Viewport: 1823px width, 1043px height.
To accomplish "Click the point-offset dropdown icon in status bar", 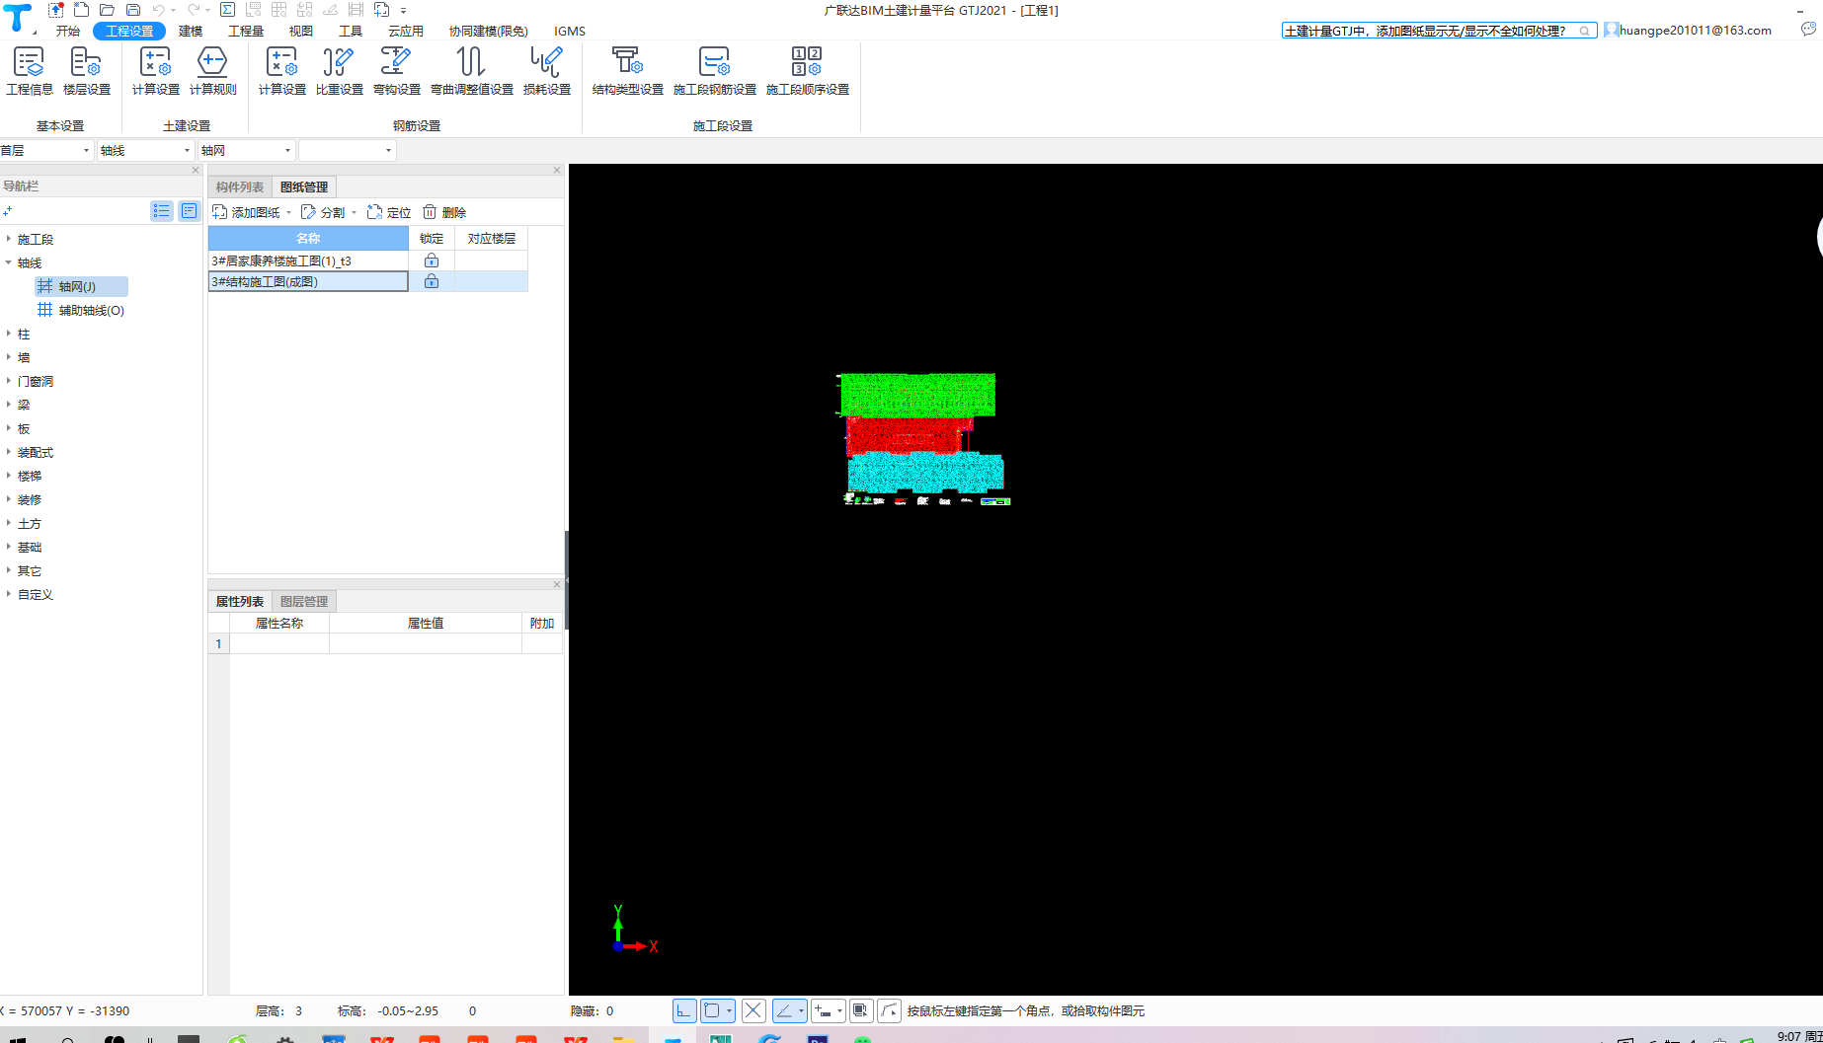I will pos(827,1010).
